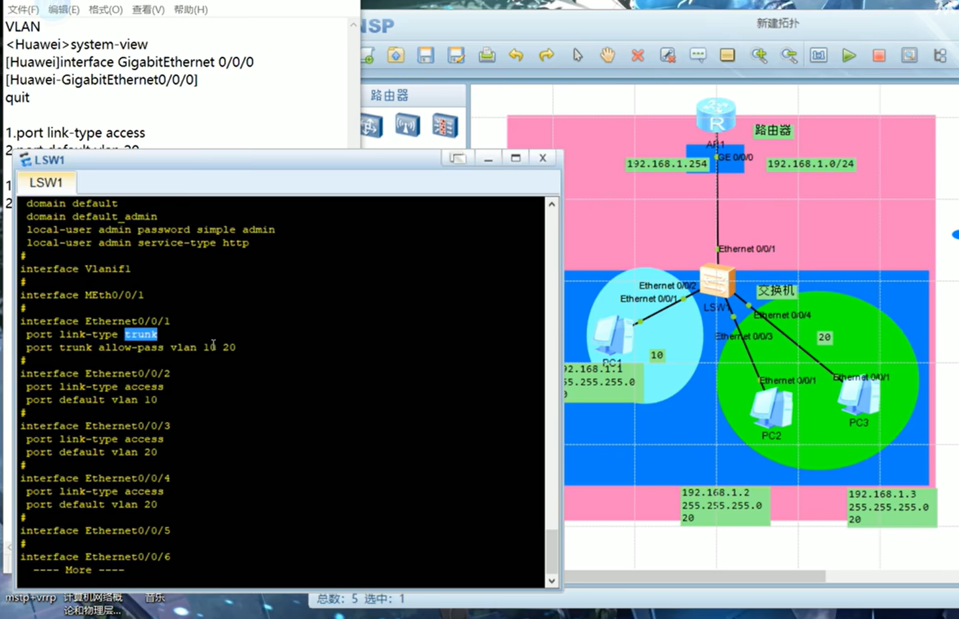Viewport: 959px width, 619px height.
Task: Open Notepad Edit menu (编辑)
Action: 63,9
